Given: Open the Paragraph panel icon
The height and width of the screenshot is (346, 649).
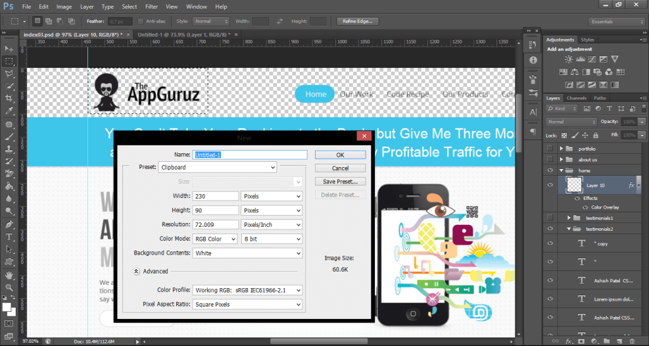Looking at the screenshot, I should pos(533,132).
